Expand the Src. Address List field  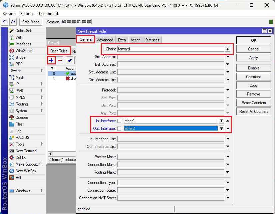(228, 72)
